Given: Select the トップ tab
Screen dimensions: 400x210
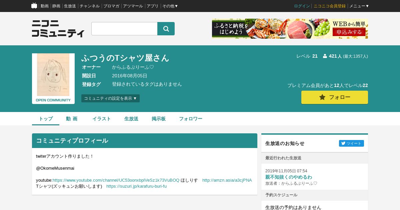Looking at the screenshot, I should pyautogui.click(x=46, y=119).
